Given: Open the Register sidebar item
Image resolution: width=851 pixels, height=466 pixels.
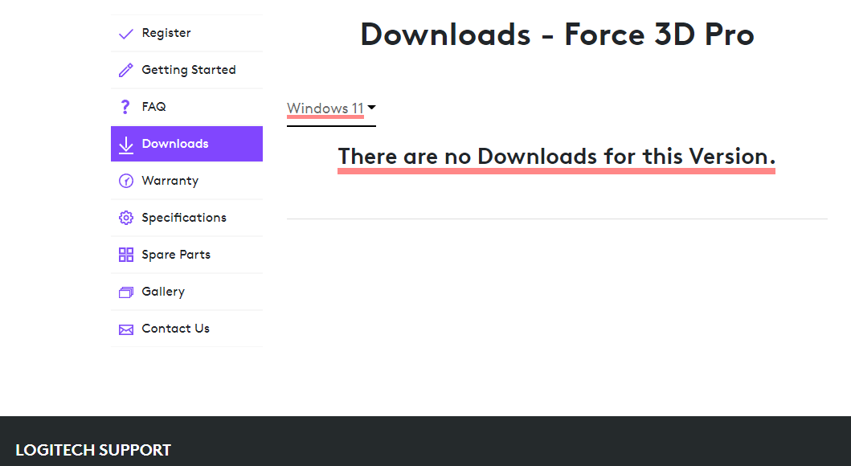Looking at the screenshot, I should coord(186,33).
